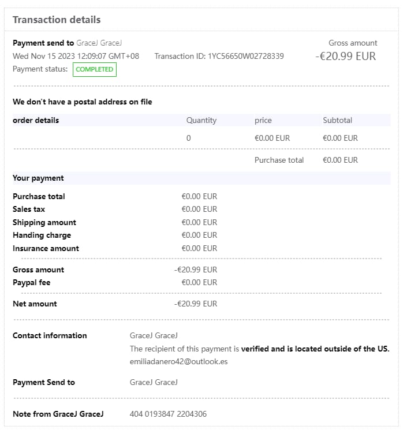Click the green COMPLETED payment status badge
Viewport: 407px width, 430px height.
(94, 70)
